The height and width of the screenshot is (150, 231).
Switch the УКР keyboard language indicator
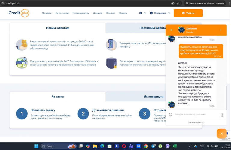pyautogui.click(x=202, y=146)
